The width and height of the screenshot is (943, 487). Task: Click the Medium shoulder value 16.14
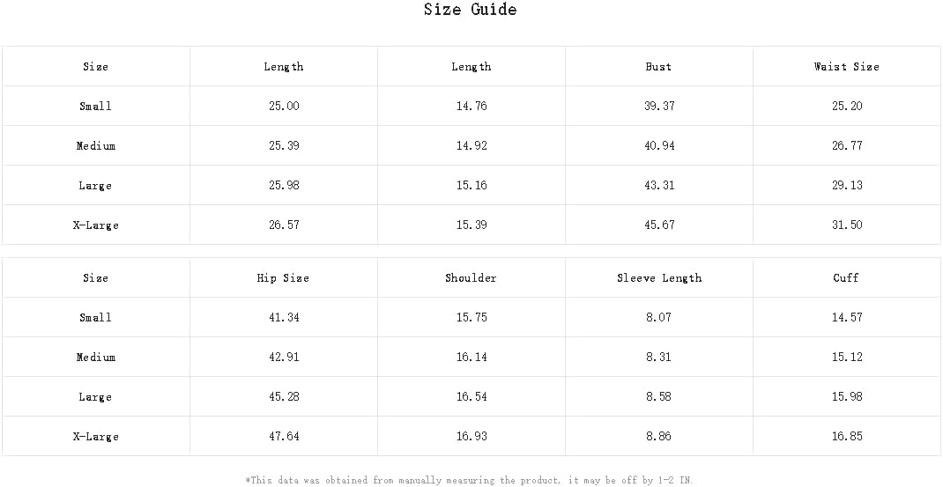pos(471,358)
